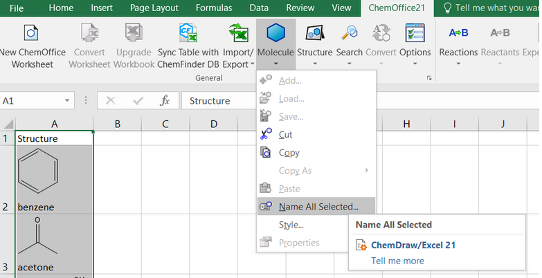
Task: Choose Cut from Molecule menu
Action: click(x=316, y=134)
